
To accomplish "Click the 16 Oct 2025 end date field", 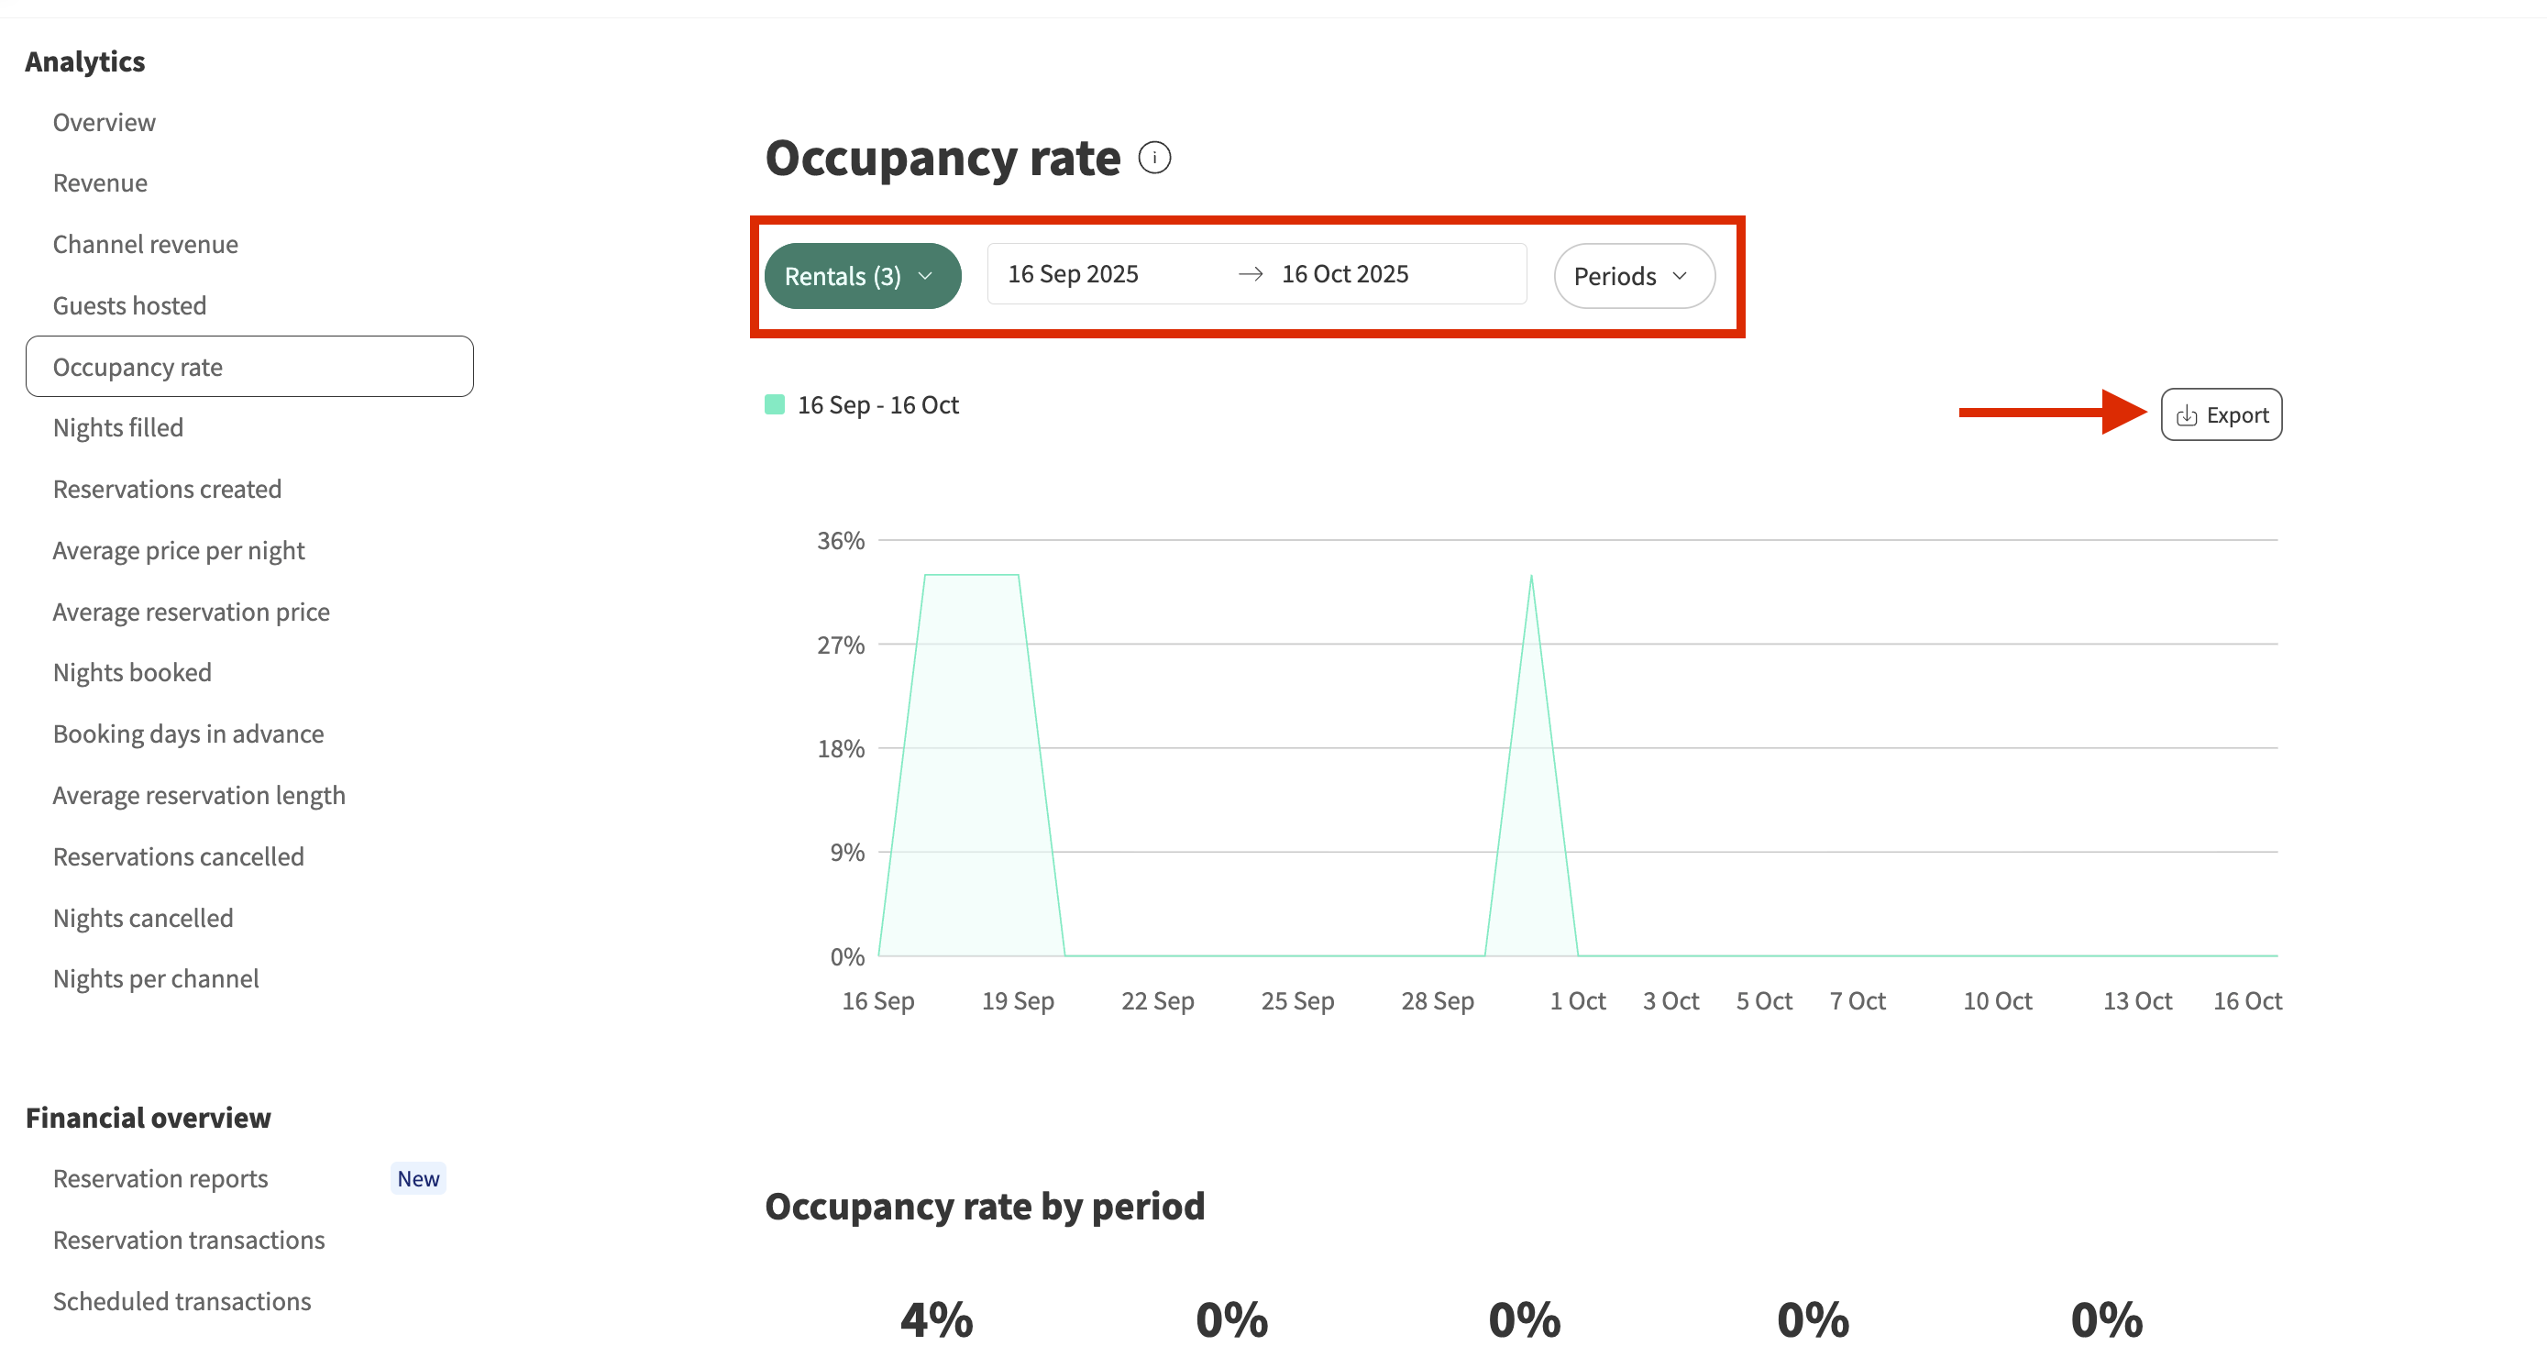I will pos(1345,274).
